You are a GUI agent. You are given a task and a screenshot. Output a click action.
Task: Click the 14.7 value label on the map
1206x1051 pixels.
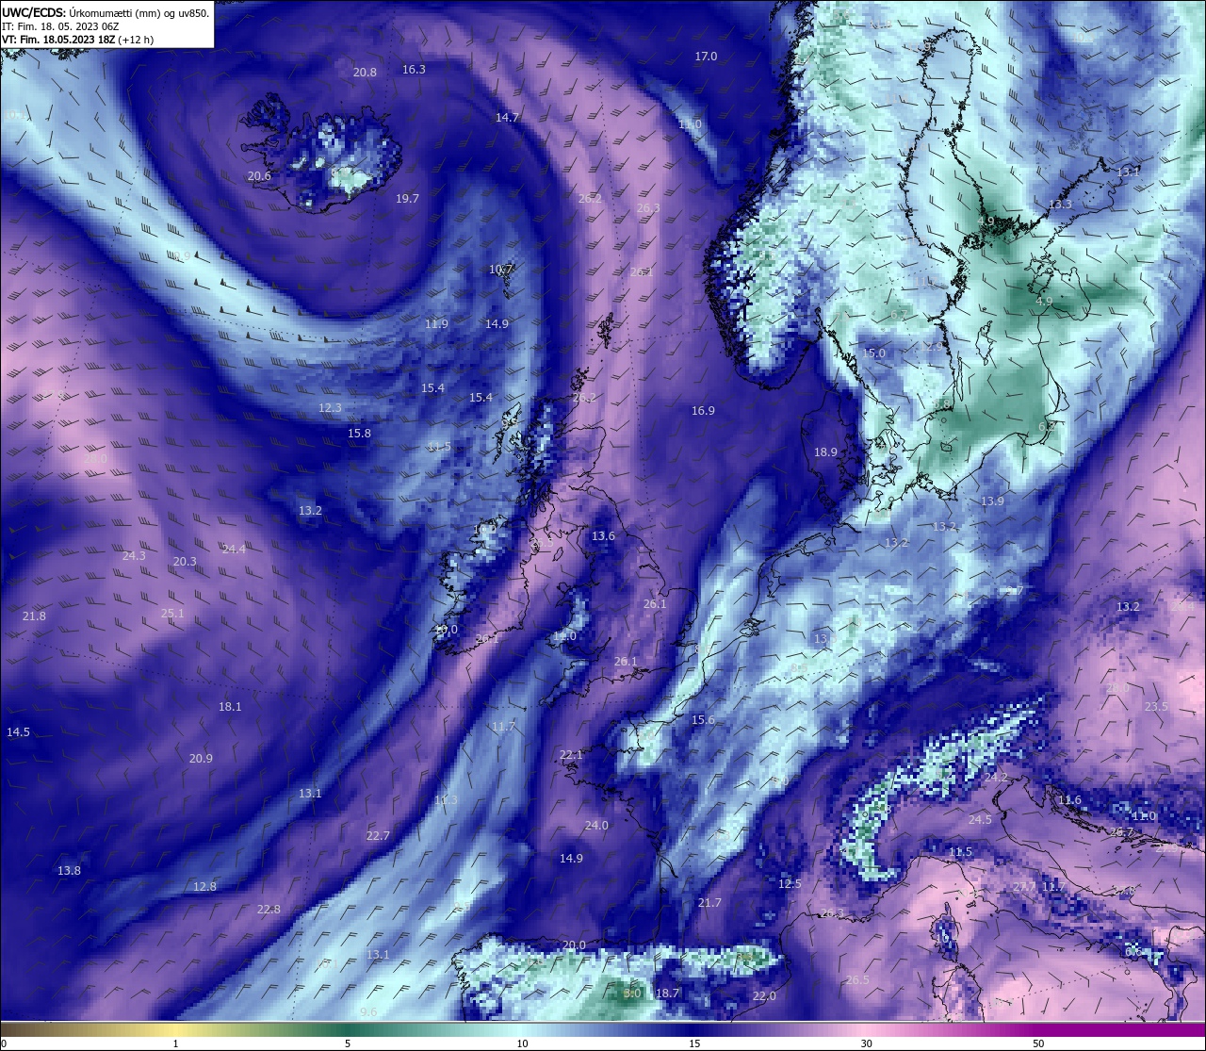[x=507, y=118]
